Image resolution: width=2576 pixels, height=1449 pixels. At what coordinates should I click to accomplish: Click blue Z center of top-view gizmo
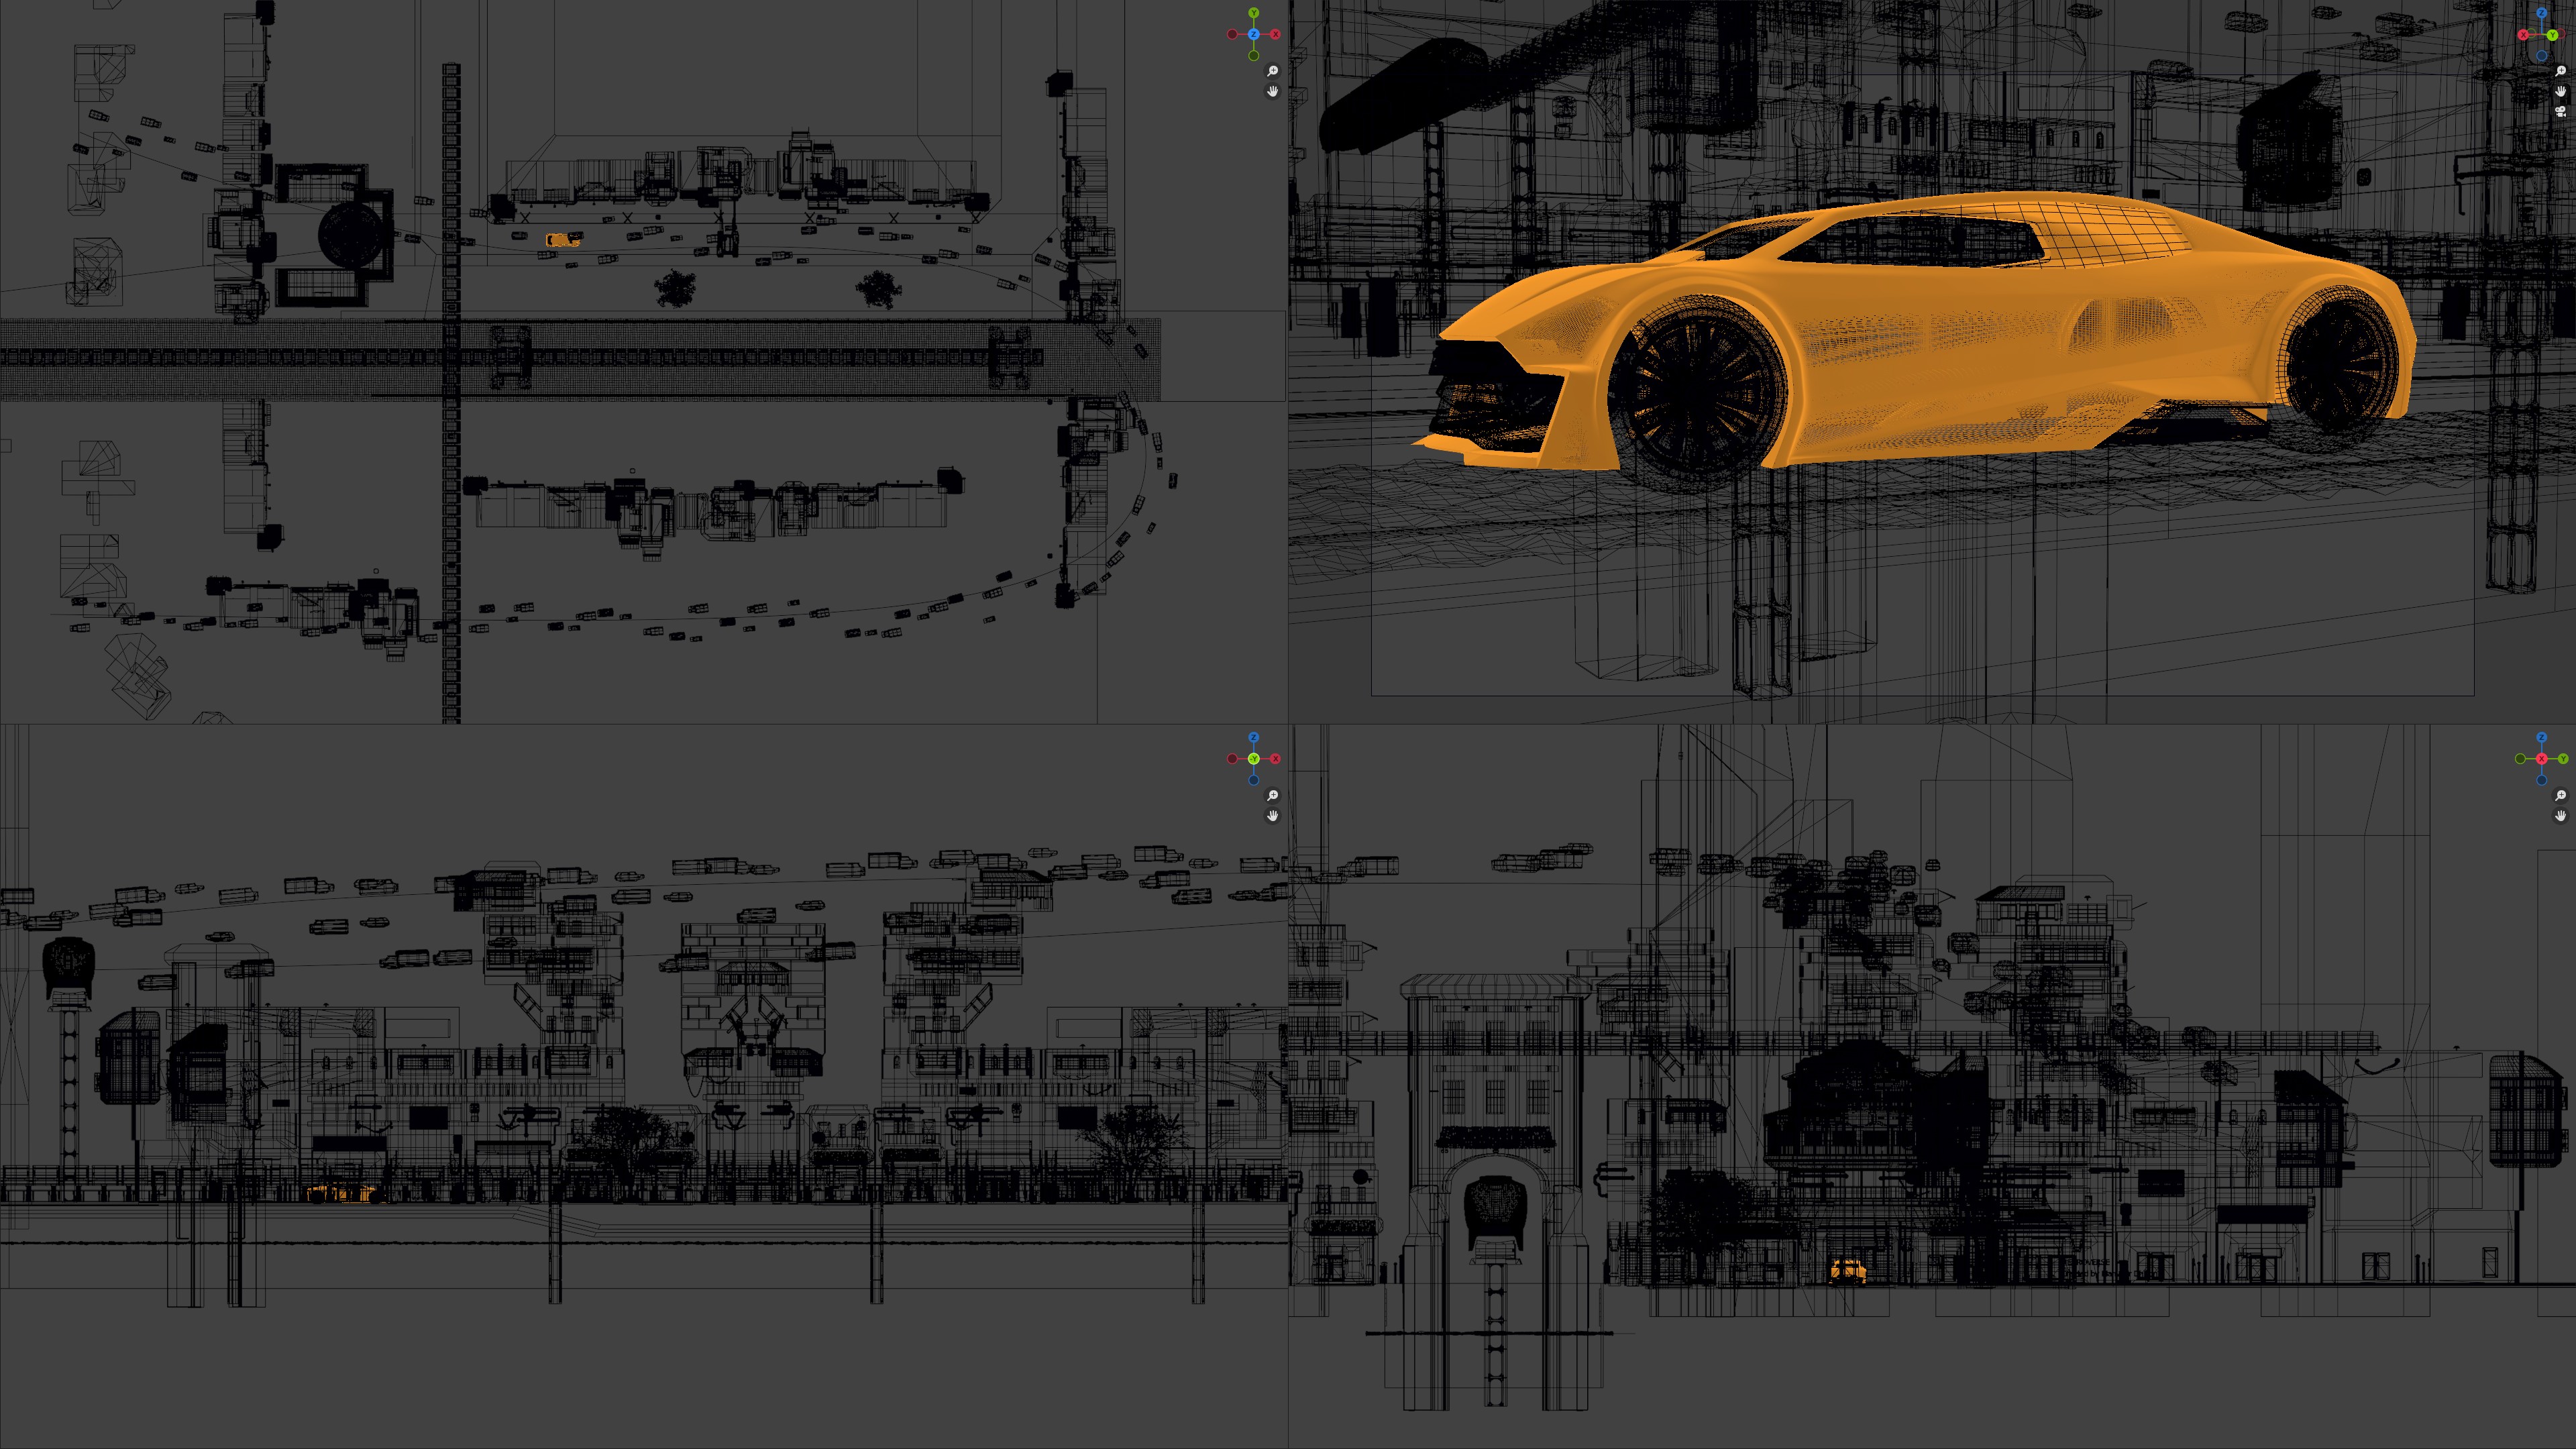pyautogui.click(x=1253, y=34)
